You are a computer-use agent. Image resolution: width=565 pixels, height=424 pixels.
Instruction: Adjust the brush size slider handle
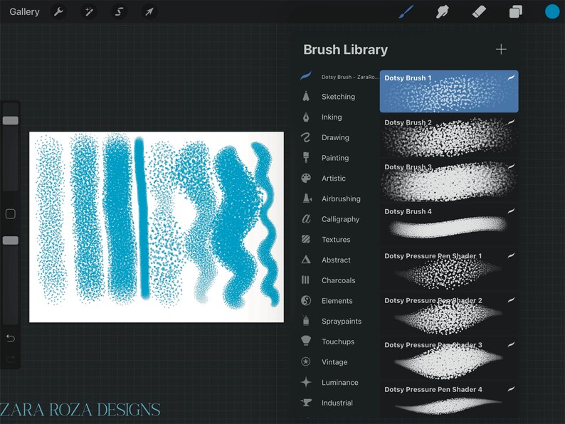click(x=11, y=120)
